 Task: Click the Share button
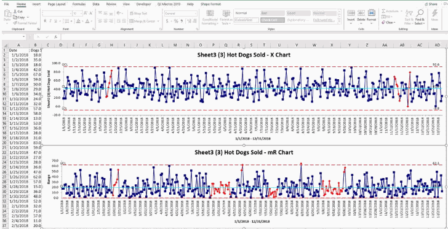pos(431,4)
